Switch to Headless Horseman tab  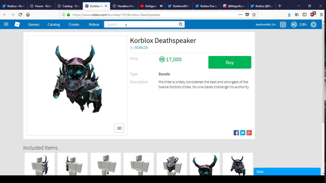124,6
